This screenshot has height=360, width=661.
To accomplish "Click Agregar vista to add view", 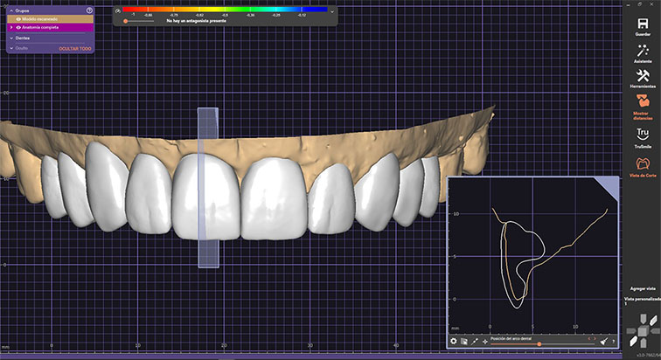I will point(643,288).
